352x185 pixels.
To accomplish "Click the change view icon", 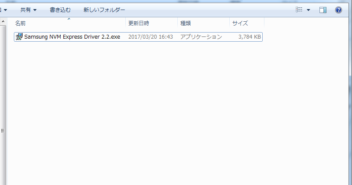I will click(299, 10).
